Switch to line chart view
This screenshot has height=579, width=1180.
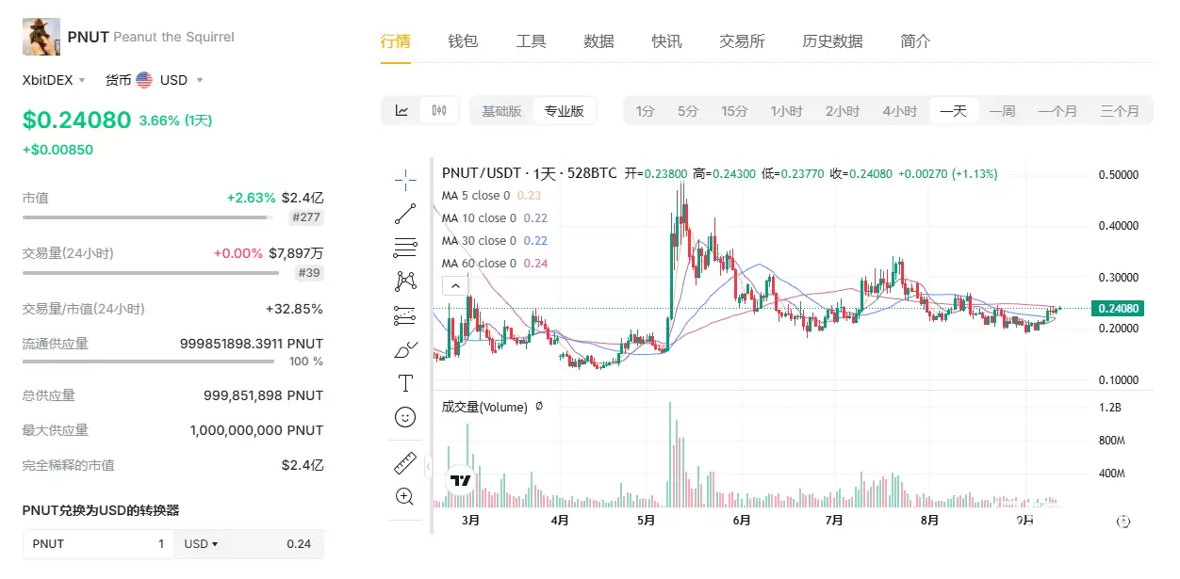pyautogui.click(x=402, y=111)
